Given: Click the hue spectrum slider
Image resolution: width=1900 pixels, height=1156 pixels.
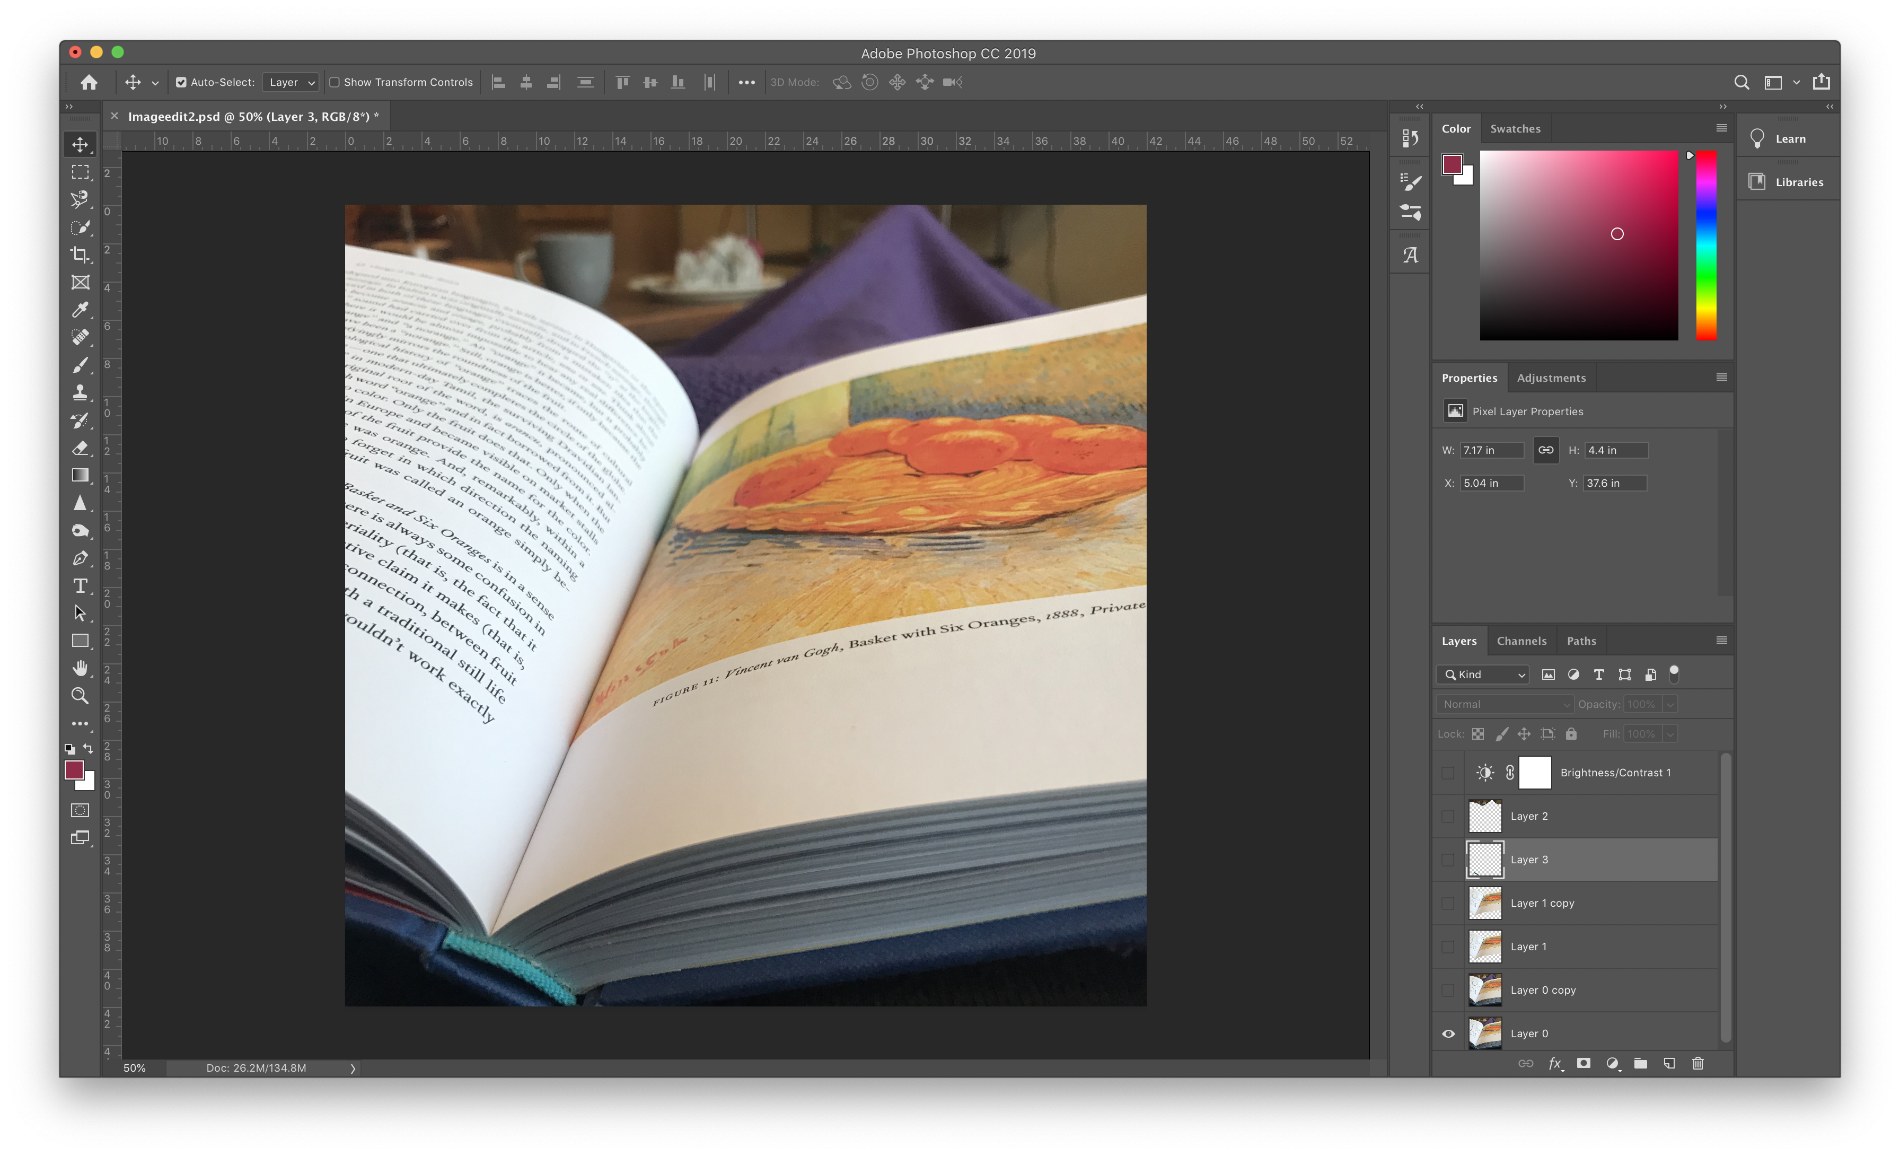Looking at the screenshot, I should [x=1705, y=245].
